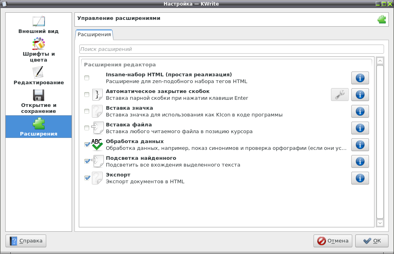
Task: Disable the Подсветка найденного checkbox
Action: click(87, 161)
